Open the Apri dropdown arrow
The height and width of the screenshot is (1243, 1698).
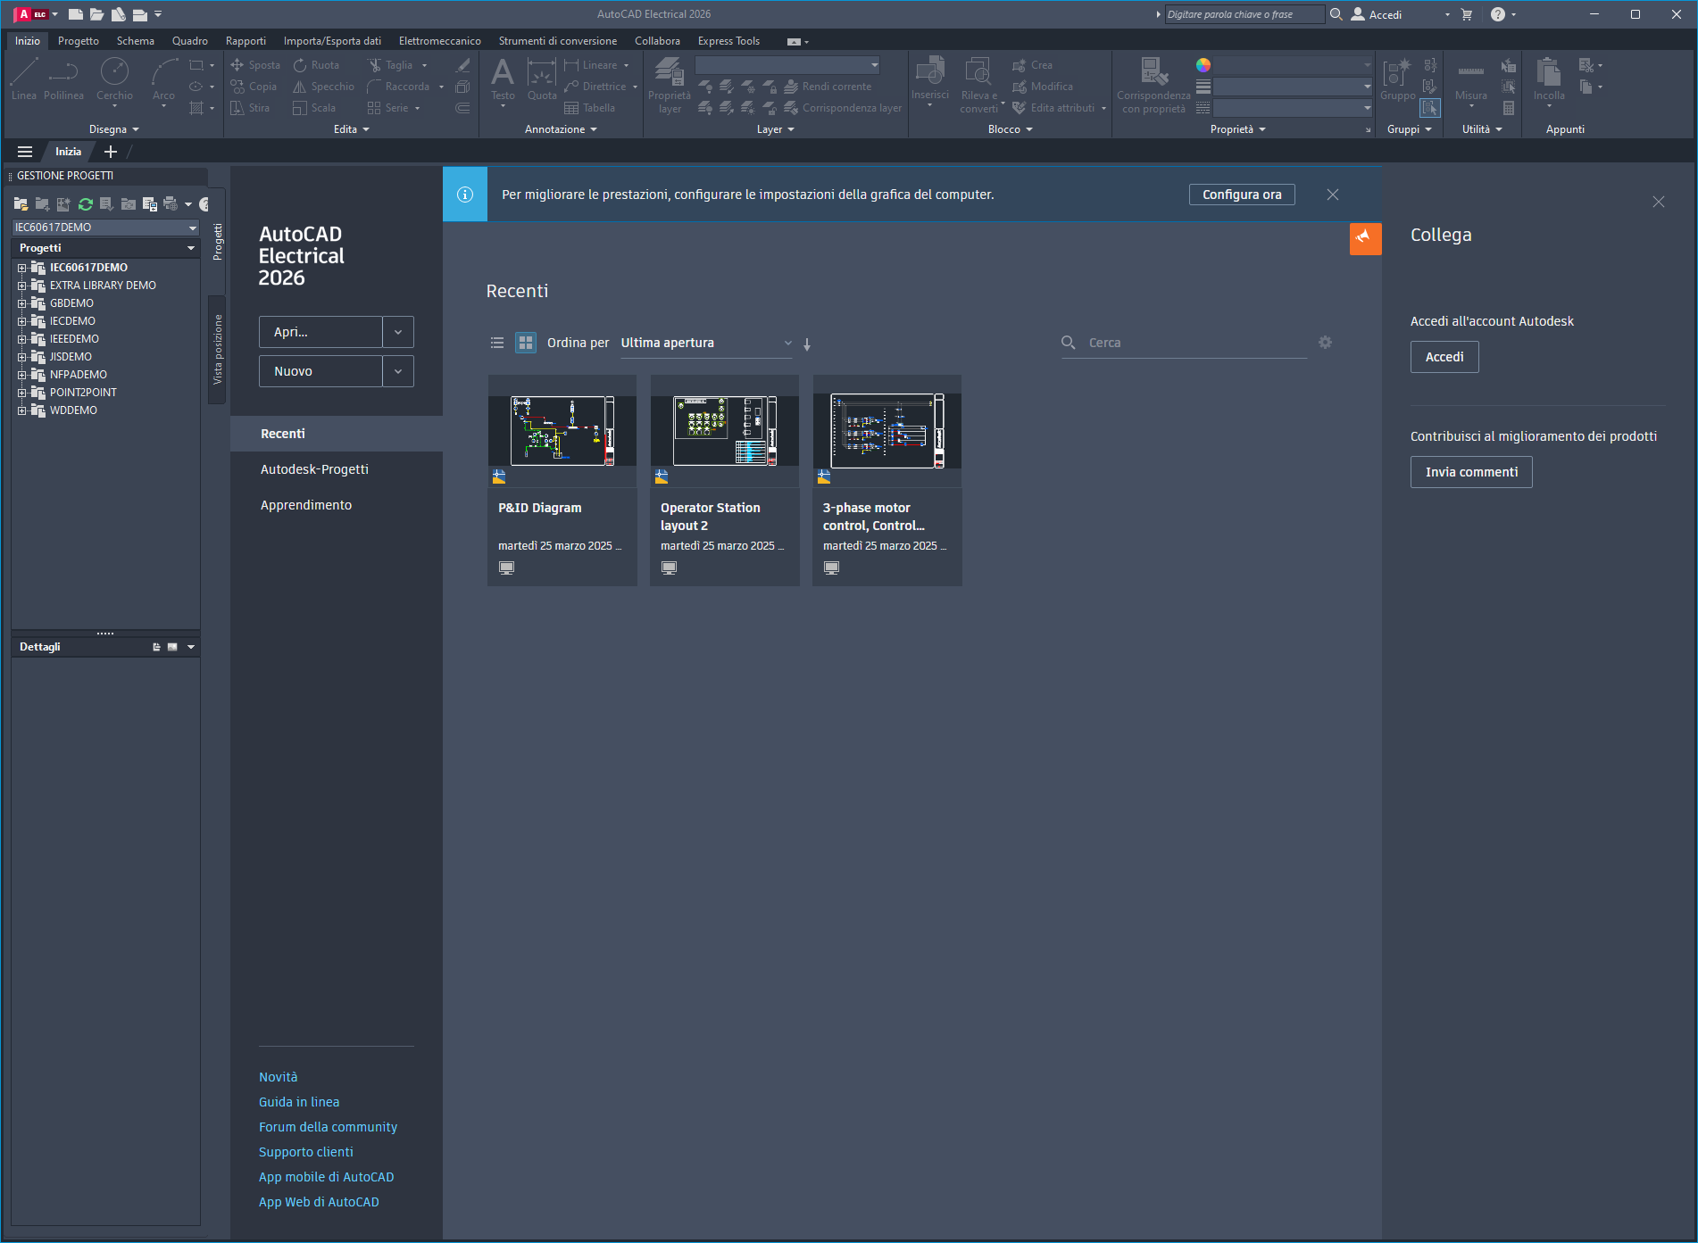coord(398,332)
